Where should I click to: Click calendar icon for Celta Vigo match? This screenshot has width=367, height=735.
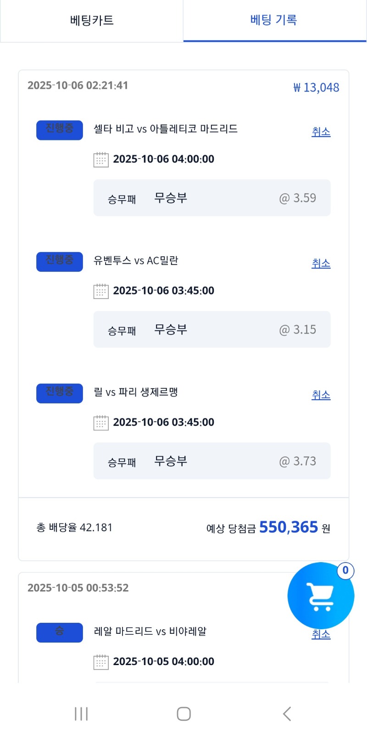pyautogui.click(x=101, y=160)
